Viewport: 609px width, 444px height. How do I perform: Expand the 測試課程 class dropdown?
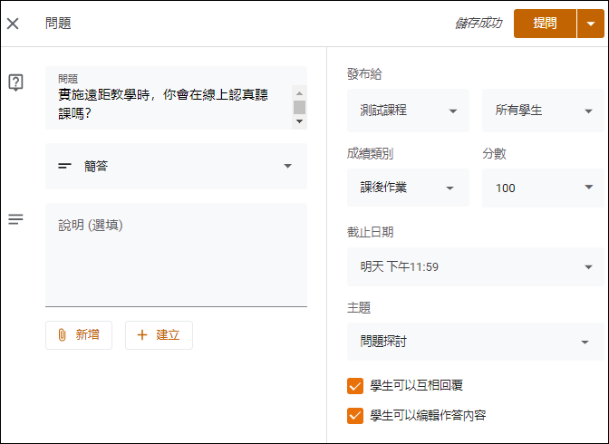(408, 111)
